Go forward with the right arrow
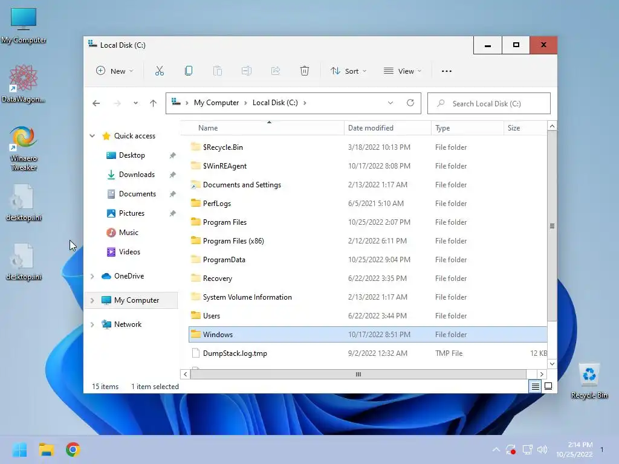 tap(117, 103)
